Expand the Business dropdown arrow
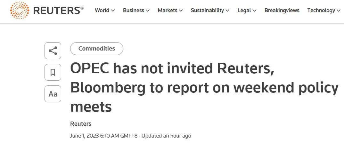This screenshot has width=344, height=143. click(148, 11)
